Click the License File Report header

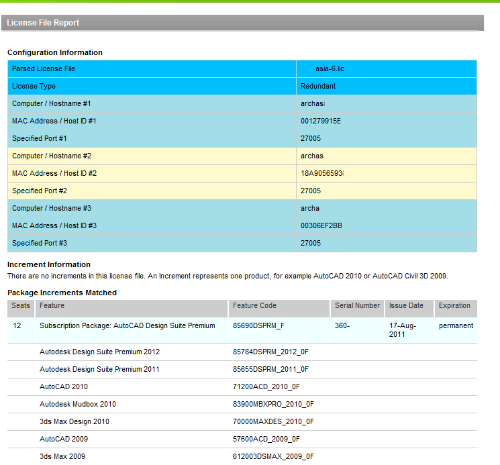pyautogui.click(x=43, y=23)
